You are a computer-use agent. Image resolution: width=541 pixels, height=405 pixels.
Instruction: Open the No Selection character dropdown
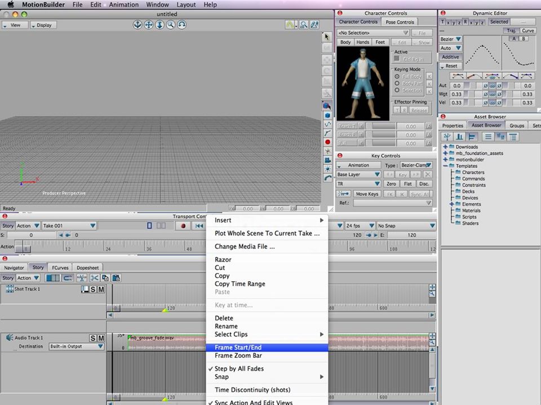[x=373, y=33]
